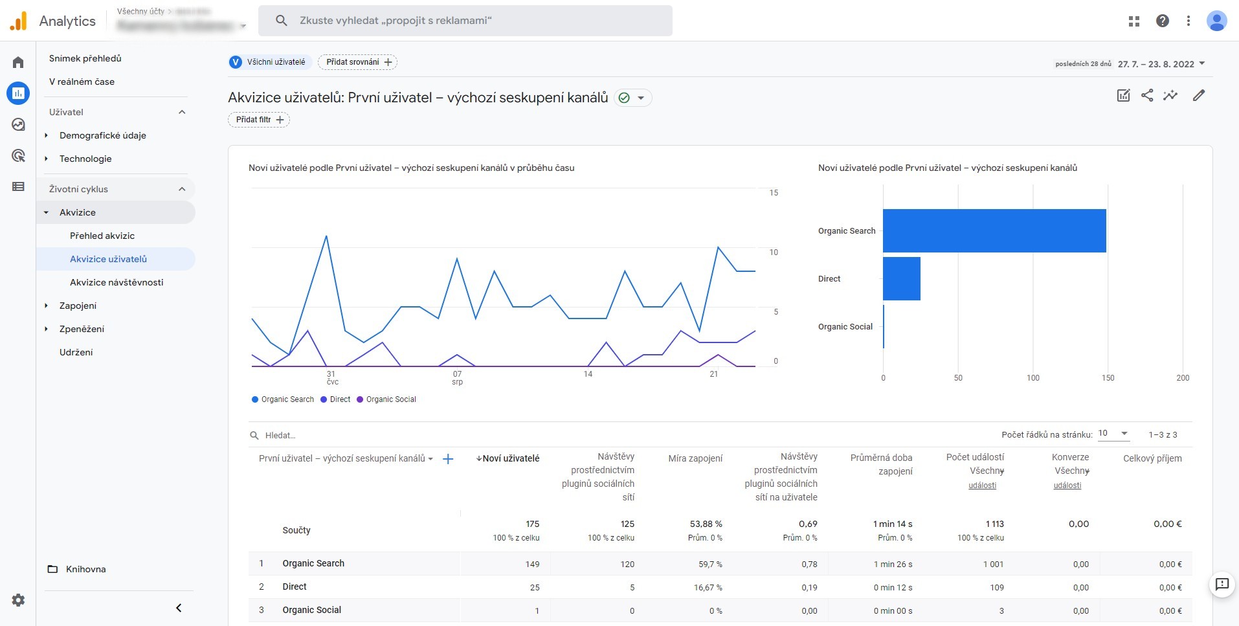Open the Explore icon in left rail
1239x626 pixels.
(x=18, y=124)
